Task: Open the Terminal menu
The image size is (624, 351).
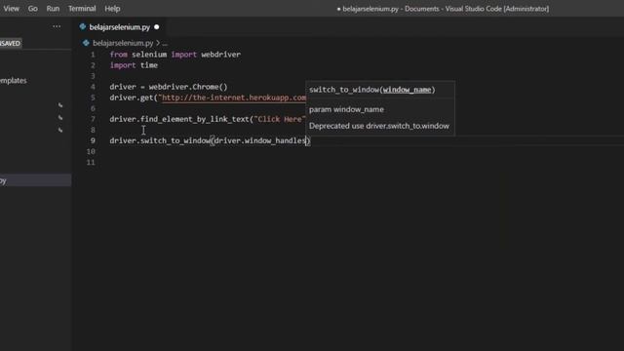Action: 82,9
